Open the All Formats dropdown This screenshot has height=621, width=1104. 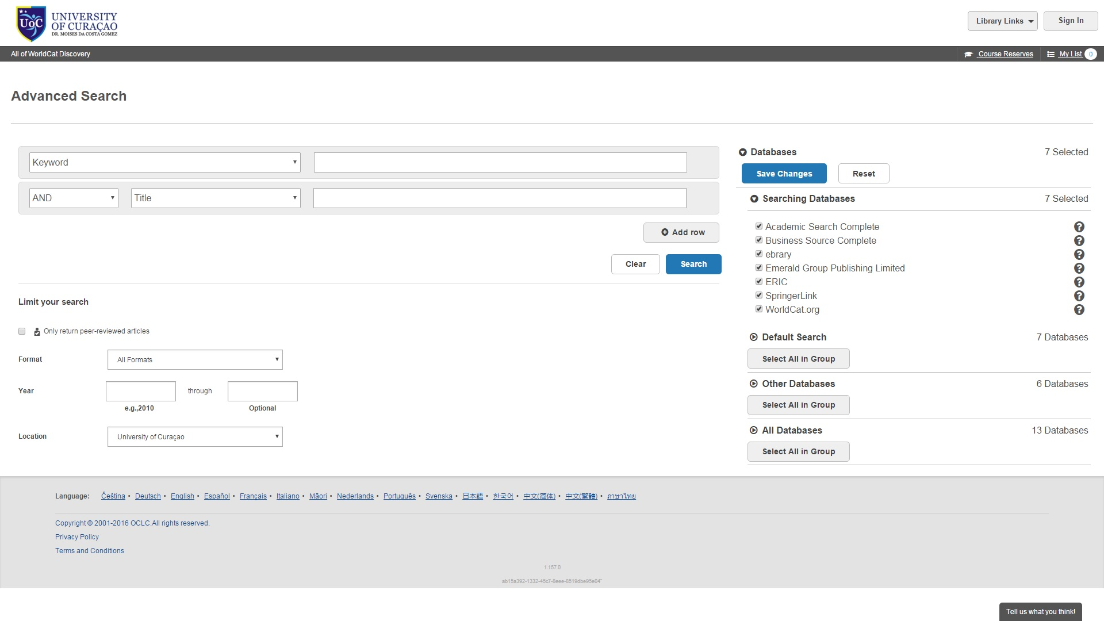[195, 360]
